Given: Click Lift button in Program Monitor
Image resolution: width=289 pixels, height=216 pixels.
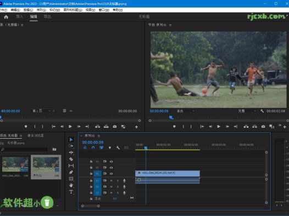Looking at the screenshot, I should pos(246,127).
